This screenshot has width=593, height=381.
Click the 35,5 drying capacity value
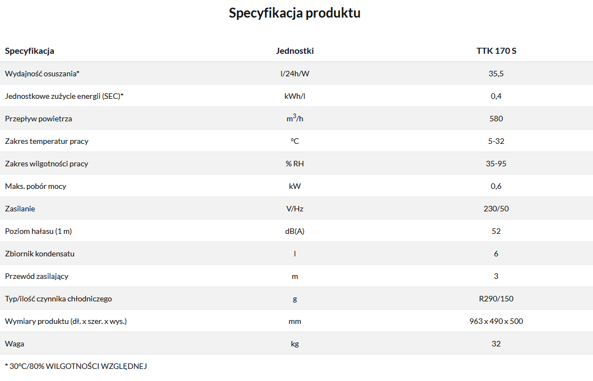point(496,74)
